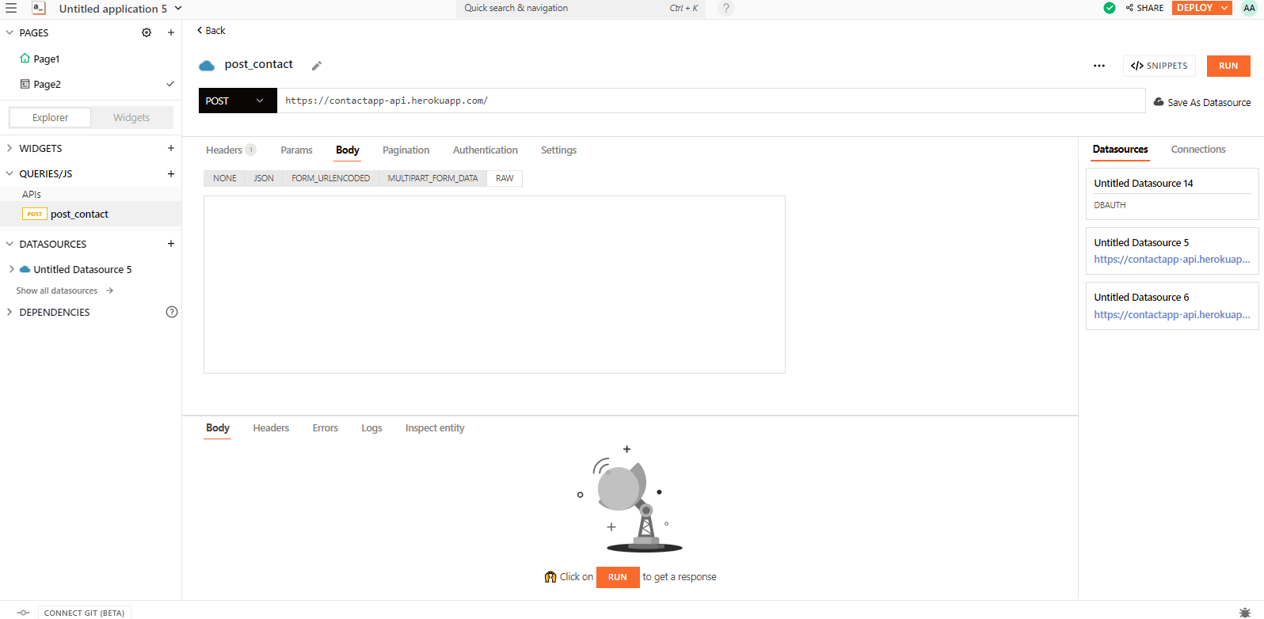This screenshot has width=1264, height=619.
Task: Open the three-dots more actions menu
Action: (x=1098, y=66)
